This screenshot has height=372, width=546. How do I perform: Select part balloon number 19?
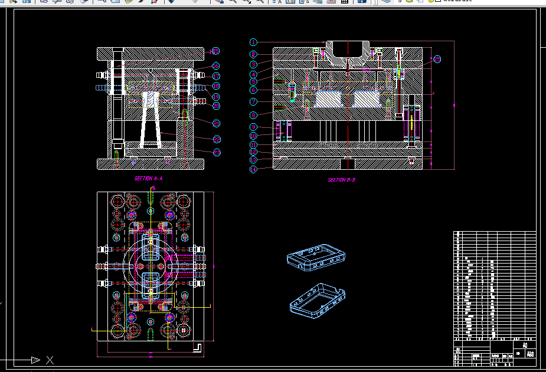point(216,97)
